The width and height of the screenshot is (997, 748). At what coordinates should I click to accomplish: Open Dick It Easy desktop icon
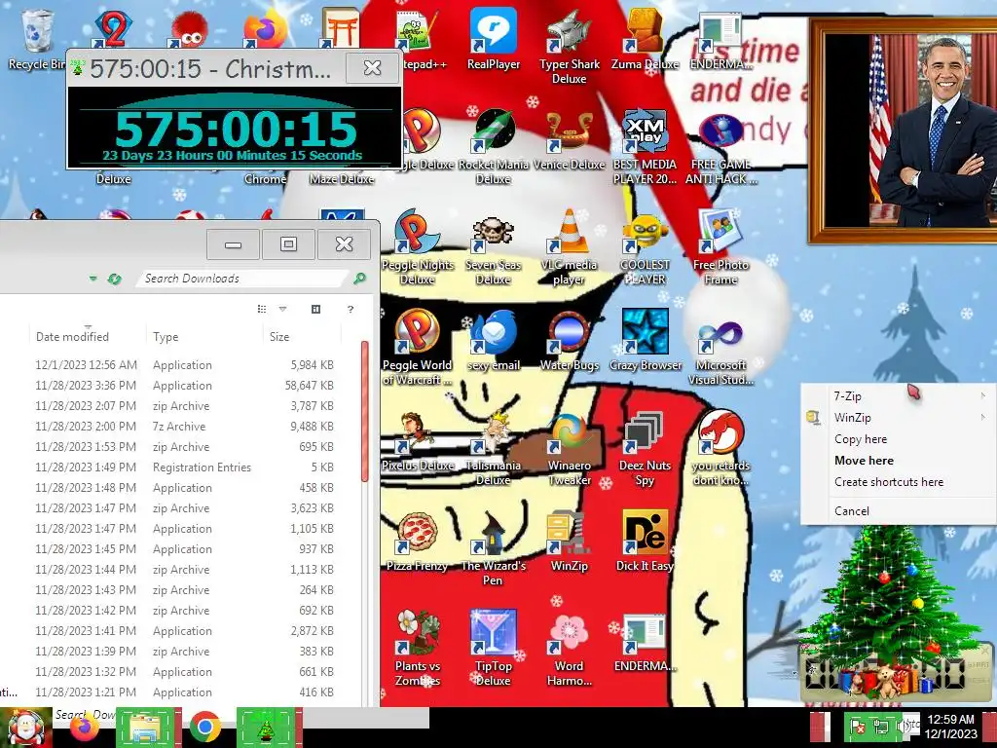(x=645, y=541)
